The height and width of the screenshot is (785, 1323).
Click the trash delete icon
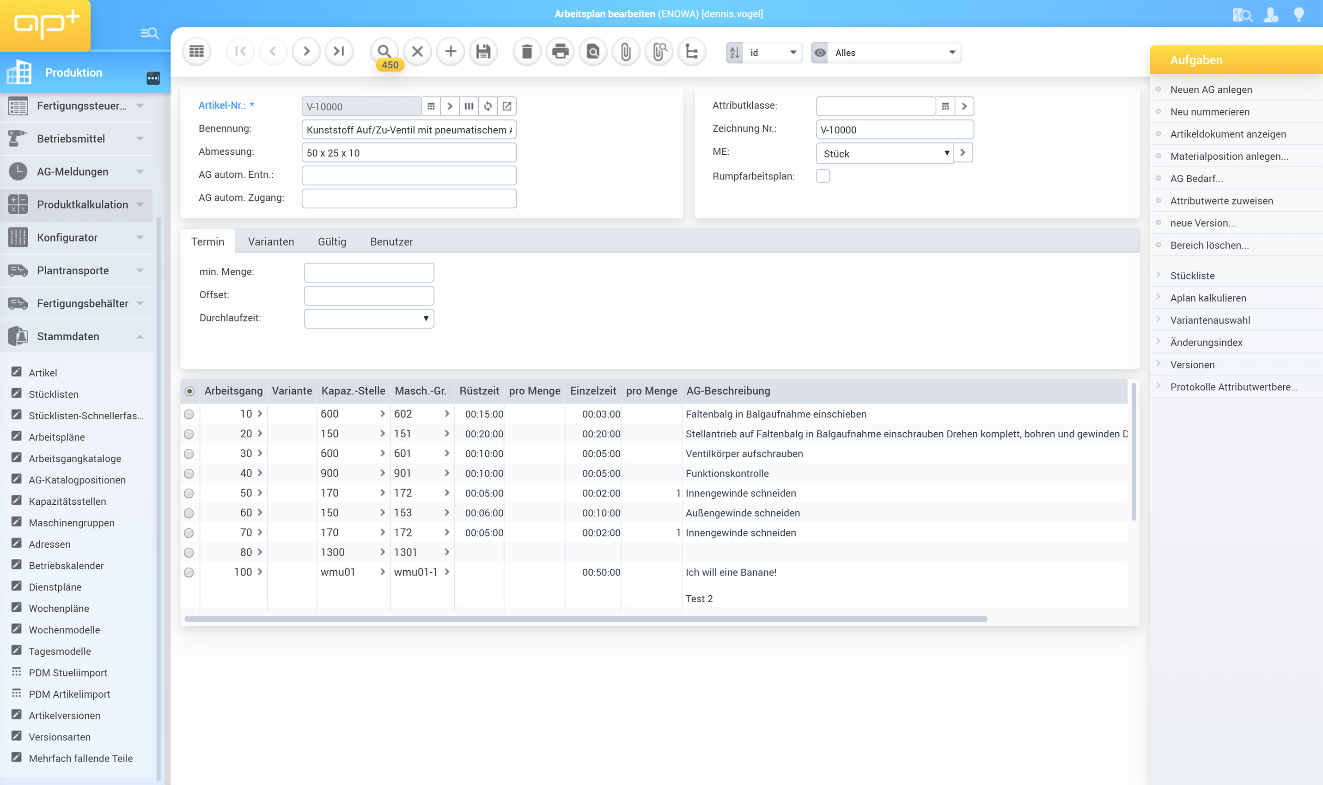tap(526, 52)
